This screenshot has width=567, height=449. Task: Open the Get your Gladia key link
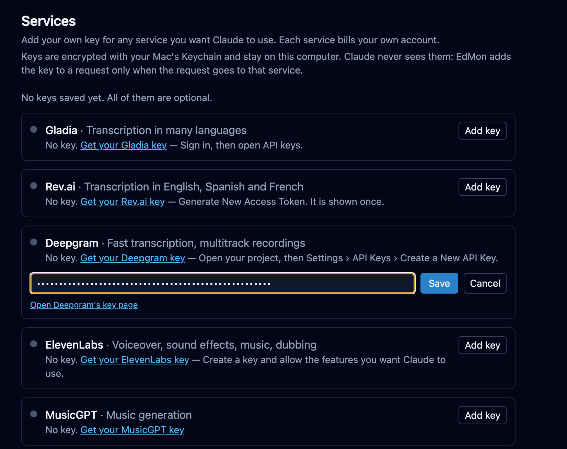pyautogui.click(x=124, y=145)
